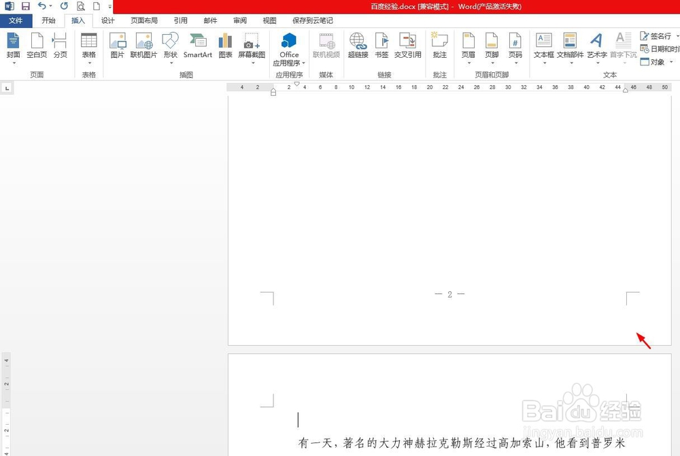The width and height of the screenshot is (680, 456).
Task: Switch to the View (视图) tab
Action: click(269, 20)
